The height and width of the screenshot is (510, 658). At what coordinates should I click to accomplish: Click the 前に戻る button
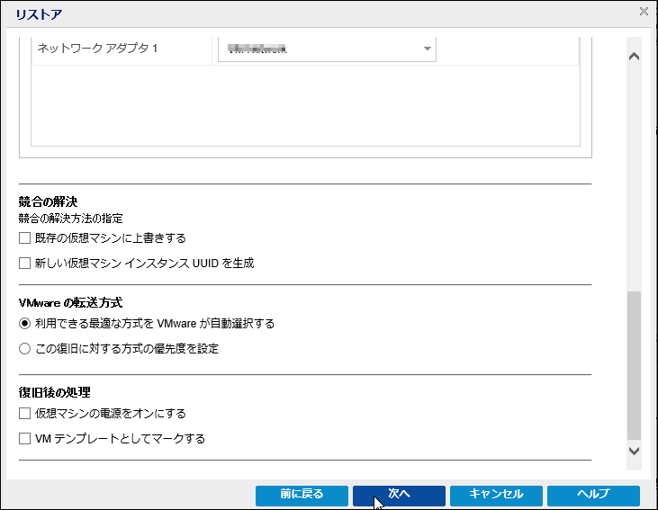[x=302, y=496]
